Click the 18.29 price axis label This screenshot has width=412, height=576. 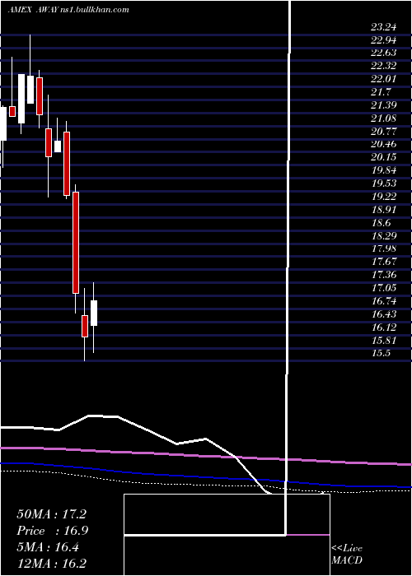click(x=383, y=236)
